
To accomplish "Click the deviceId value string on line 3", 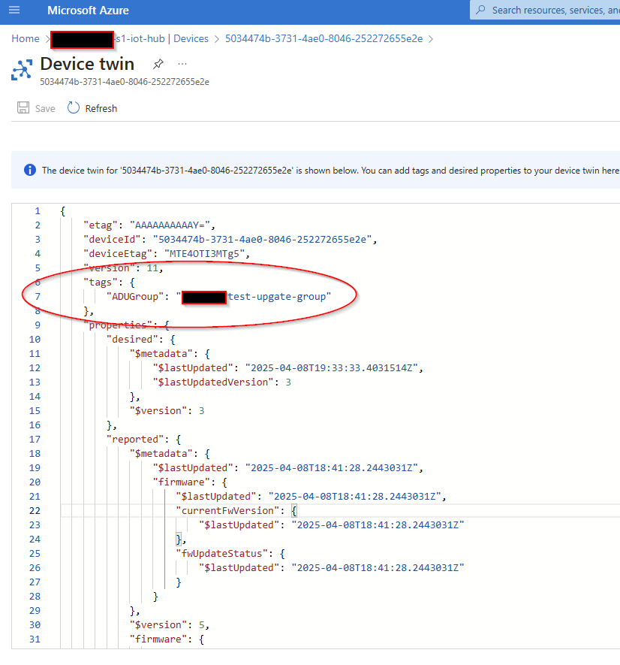I will [262, 240].
